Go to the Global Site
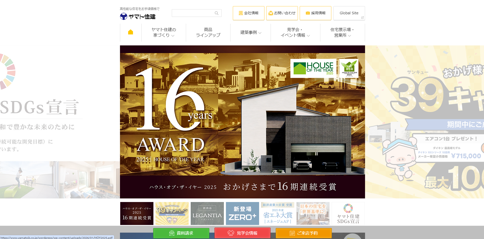484x239 pixels. 349,13
